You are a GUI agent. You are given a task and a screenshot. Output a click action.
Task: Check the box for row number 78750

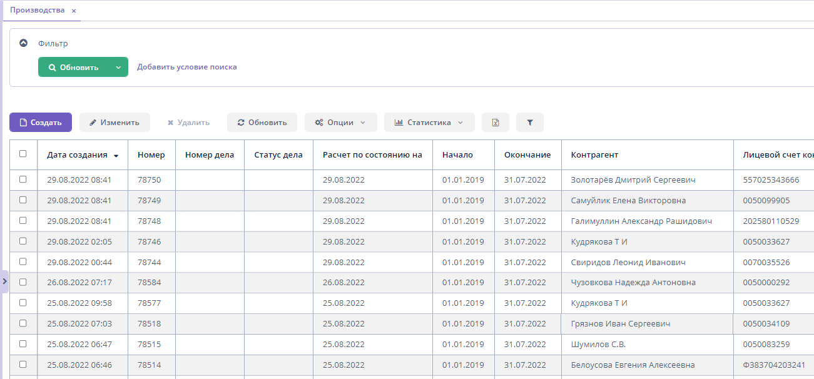click(23, 179)
